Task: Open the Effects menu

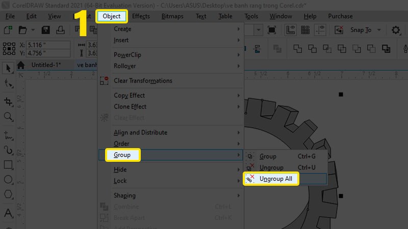Action: click(141, 16)
